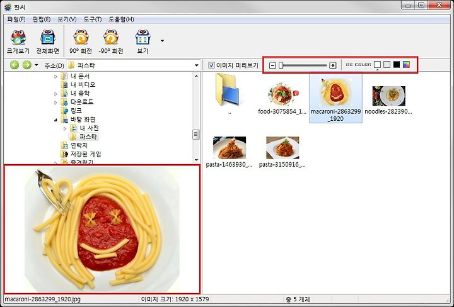Open the 보기(V) menu

pyautogui.click(x=67, y=20)
